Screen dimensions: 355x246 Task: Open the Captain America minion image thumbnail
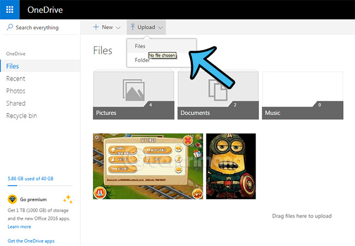click(x=230, y=166)
